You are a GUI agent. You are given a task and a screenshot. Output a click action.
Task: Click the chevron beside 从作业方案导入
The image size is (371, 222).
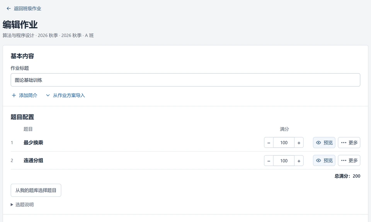click(x=48, y=96)
